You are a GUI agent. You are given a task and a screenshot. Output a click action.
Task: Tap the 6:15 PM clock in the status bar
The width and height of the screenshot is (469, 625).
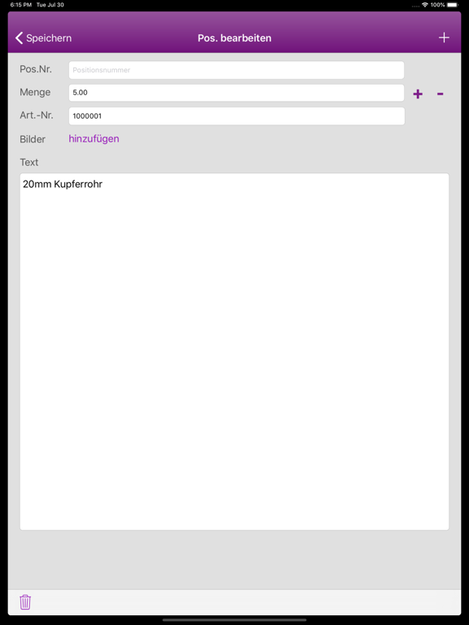coord(20,5)
